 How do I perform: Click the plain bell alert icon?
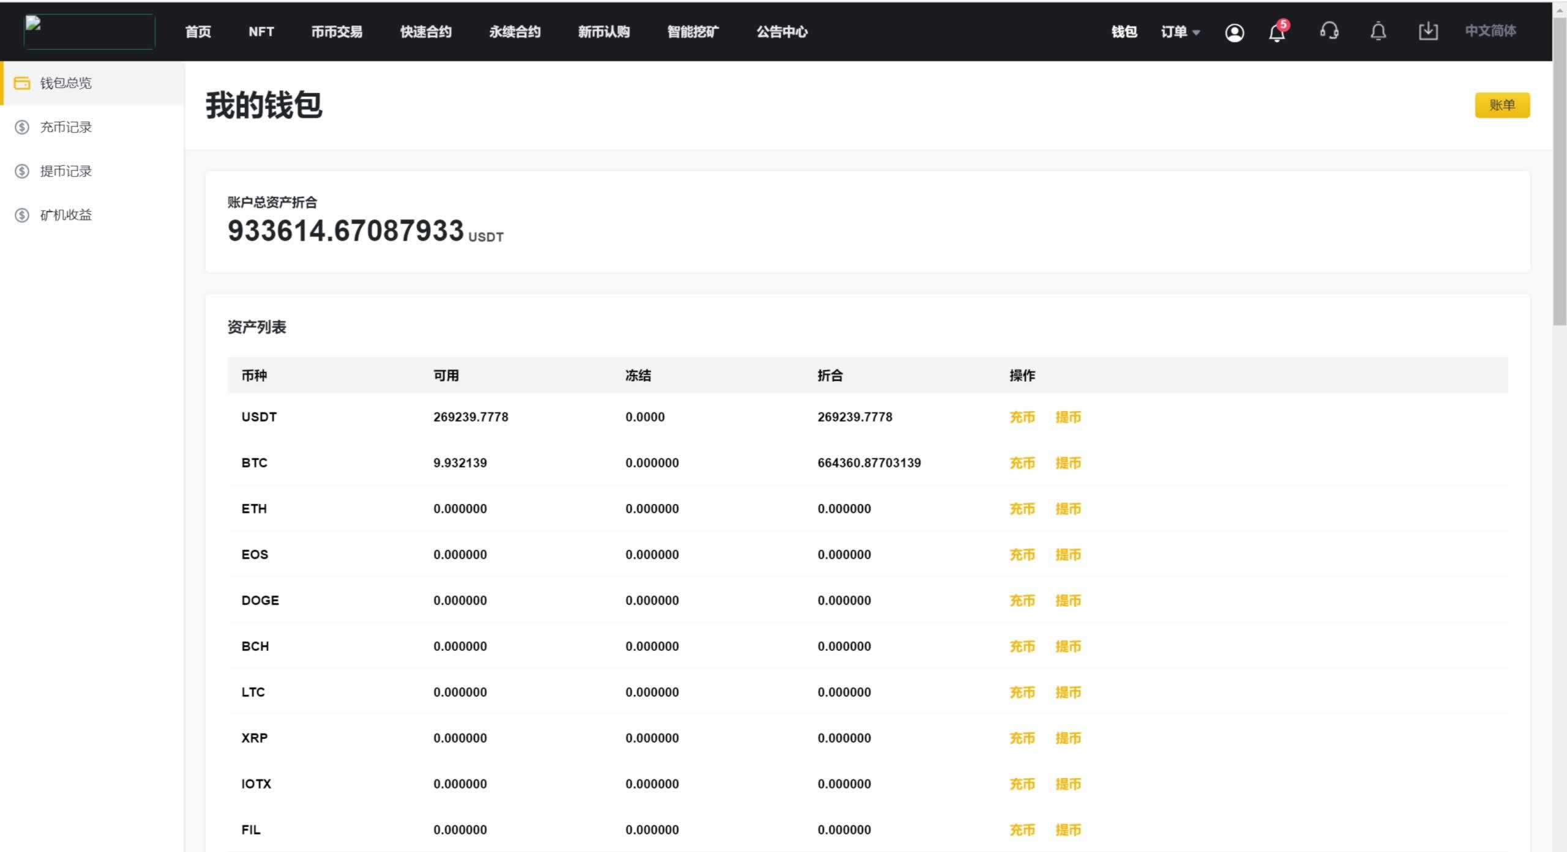1378,31
